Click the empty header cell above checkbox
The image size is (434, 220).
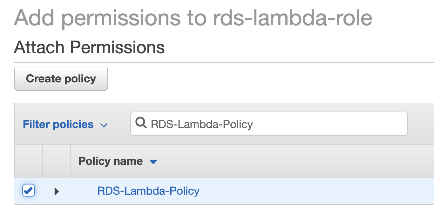point(28,161)
